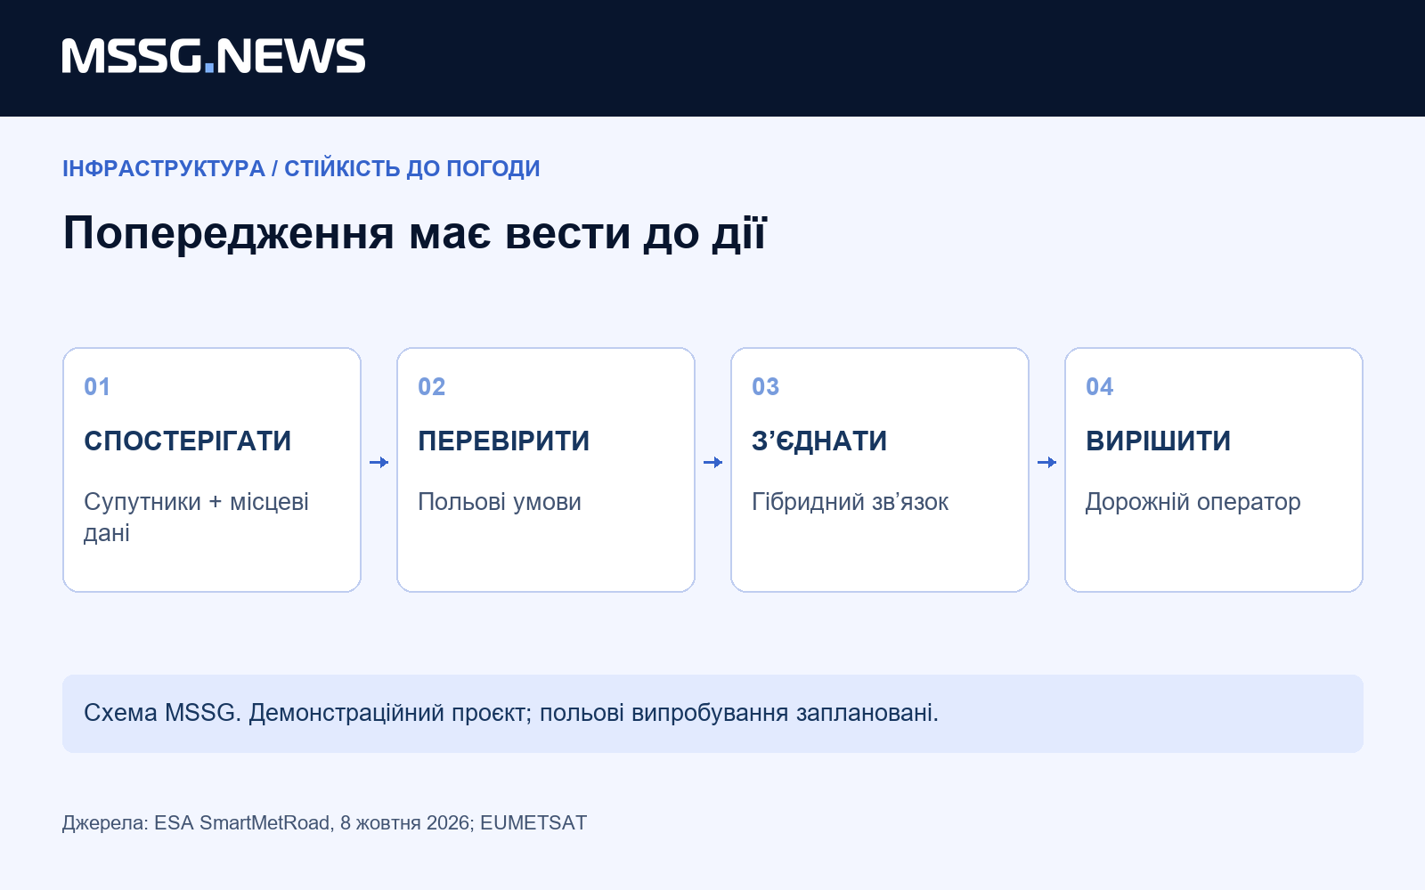1425x890 pixels.
Task: Click the text Дорожній оператор
Action: tap(1193, 502)
